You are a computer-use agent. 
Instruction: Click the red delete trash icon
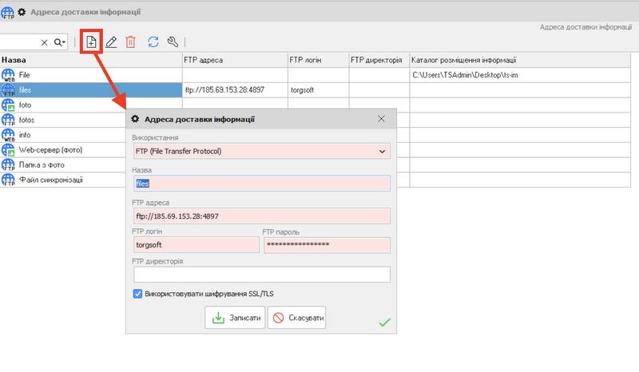(130, 42)
